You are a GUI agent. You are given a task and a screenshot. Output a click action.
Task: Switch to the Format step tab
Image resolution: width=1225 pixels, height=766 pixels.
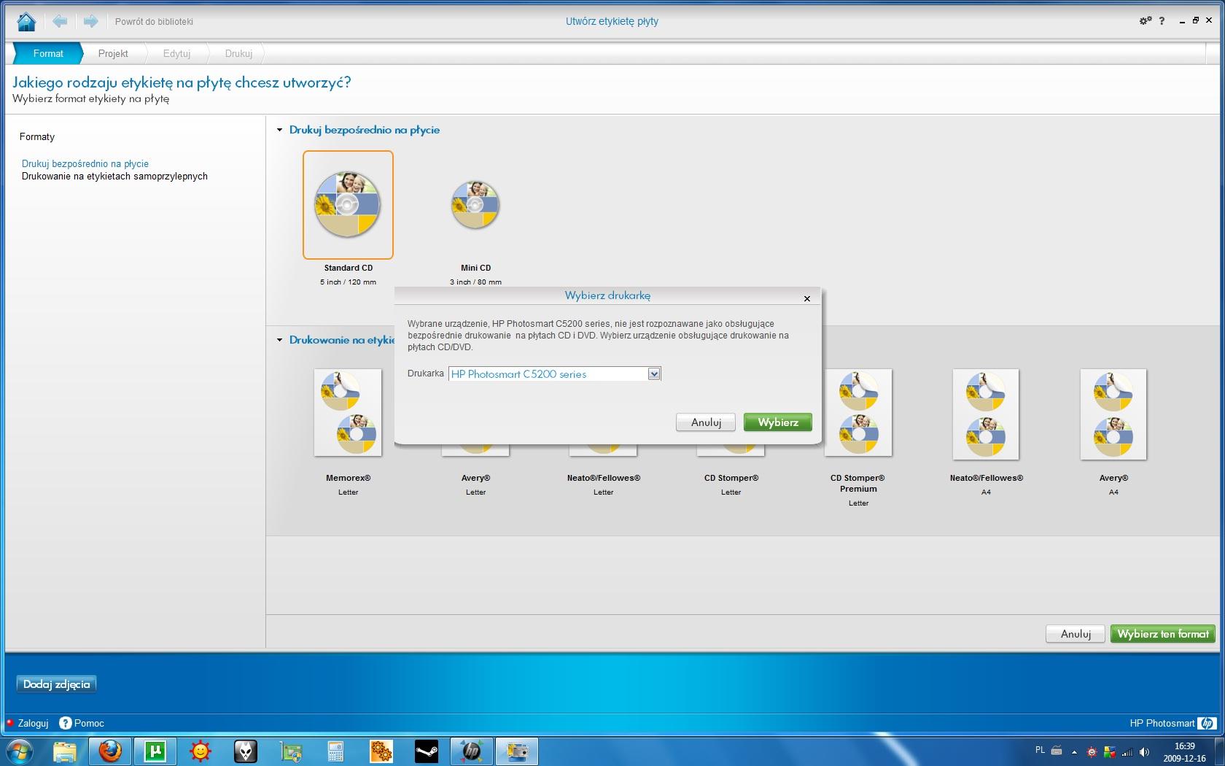48,53
